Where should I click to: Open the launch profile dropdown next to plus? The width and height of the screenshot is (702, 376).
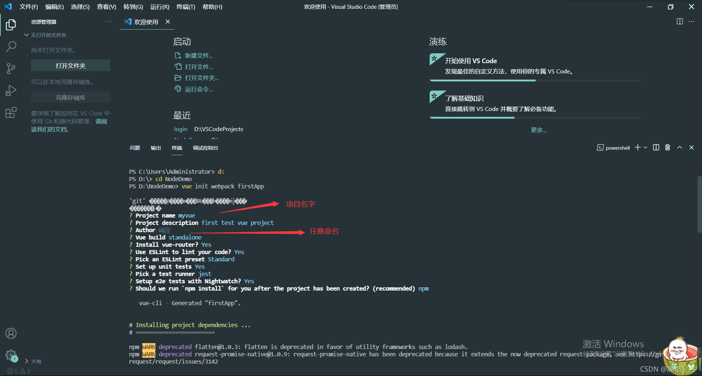point(645,147)
